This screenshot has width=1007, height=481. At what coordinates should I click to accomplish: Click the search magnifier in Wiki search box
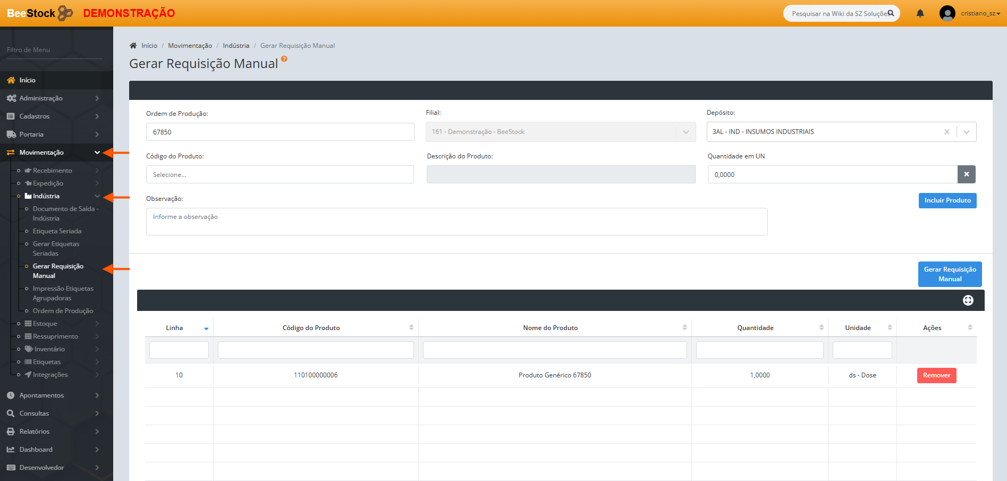(891, 13)
